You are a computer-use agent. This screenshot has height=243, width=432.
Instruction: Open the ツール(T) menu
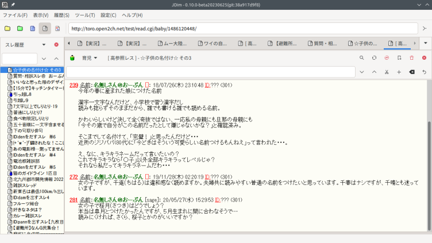pyautogui.click(x=85, y=15)
